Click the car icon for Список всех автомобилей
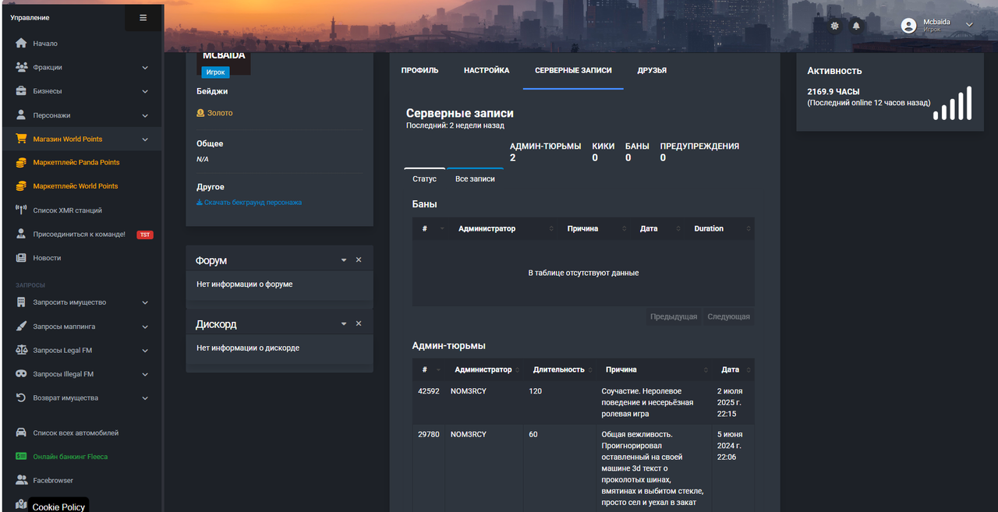998x512 pixels. click(x=21, y=433)
